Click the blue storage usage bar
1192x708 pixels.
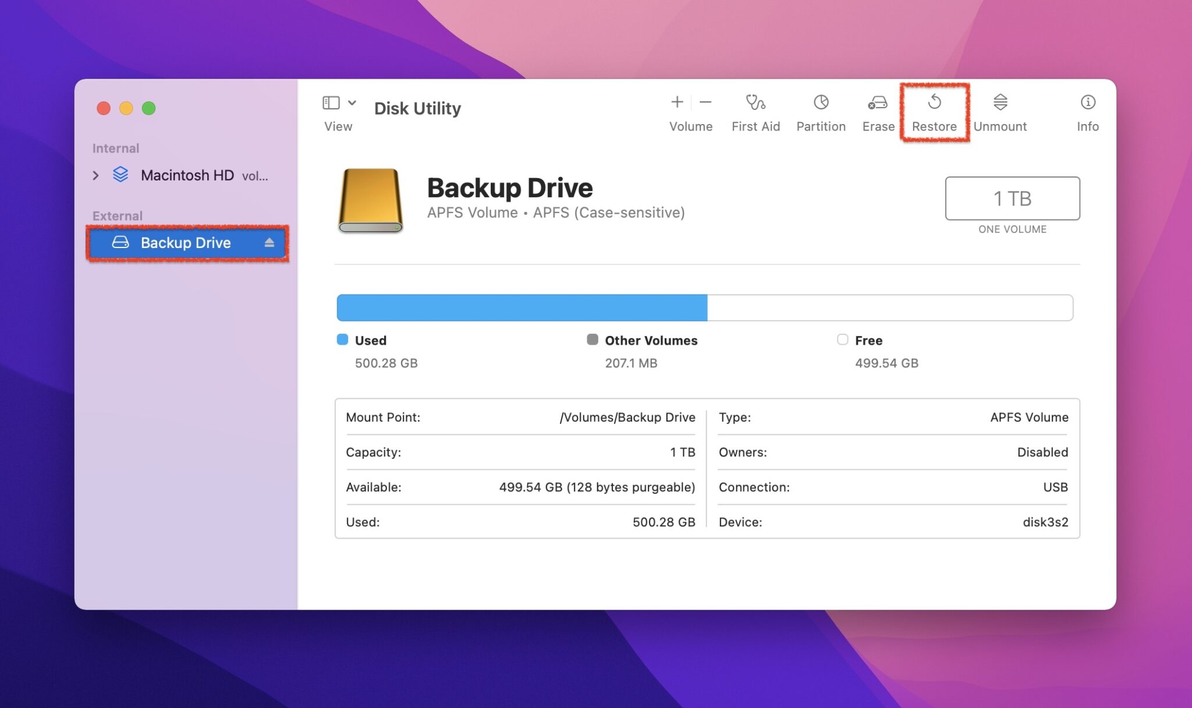(521, 307)
